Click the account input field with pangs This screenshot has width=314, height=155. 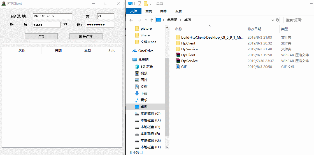pos(47,25)
